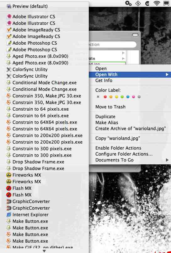Click Open in the context menu

[130, 69]
